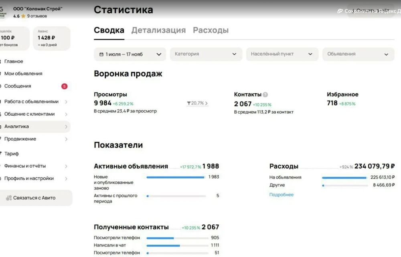Click the Написали в чат progress bar
401x257 pixels.
pos(177,245)
